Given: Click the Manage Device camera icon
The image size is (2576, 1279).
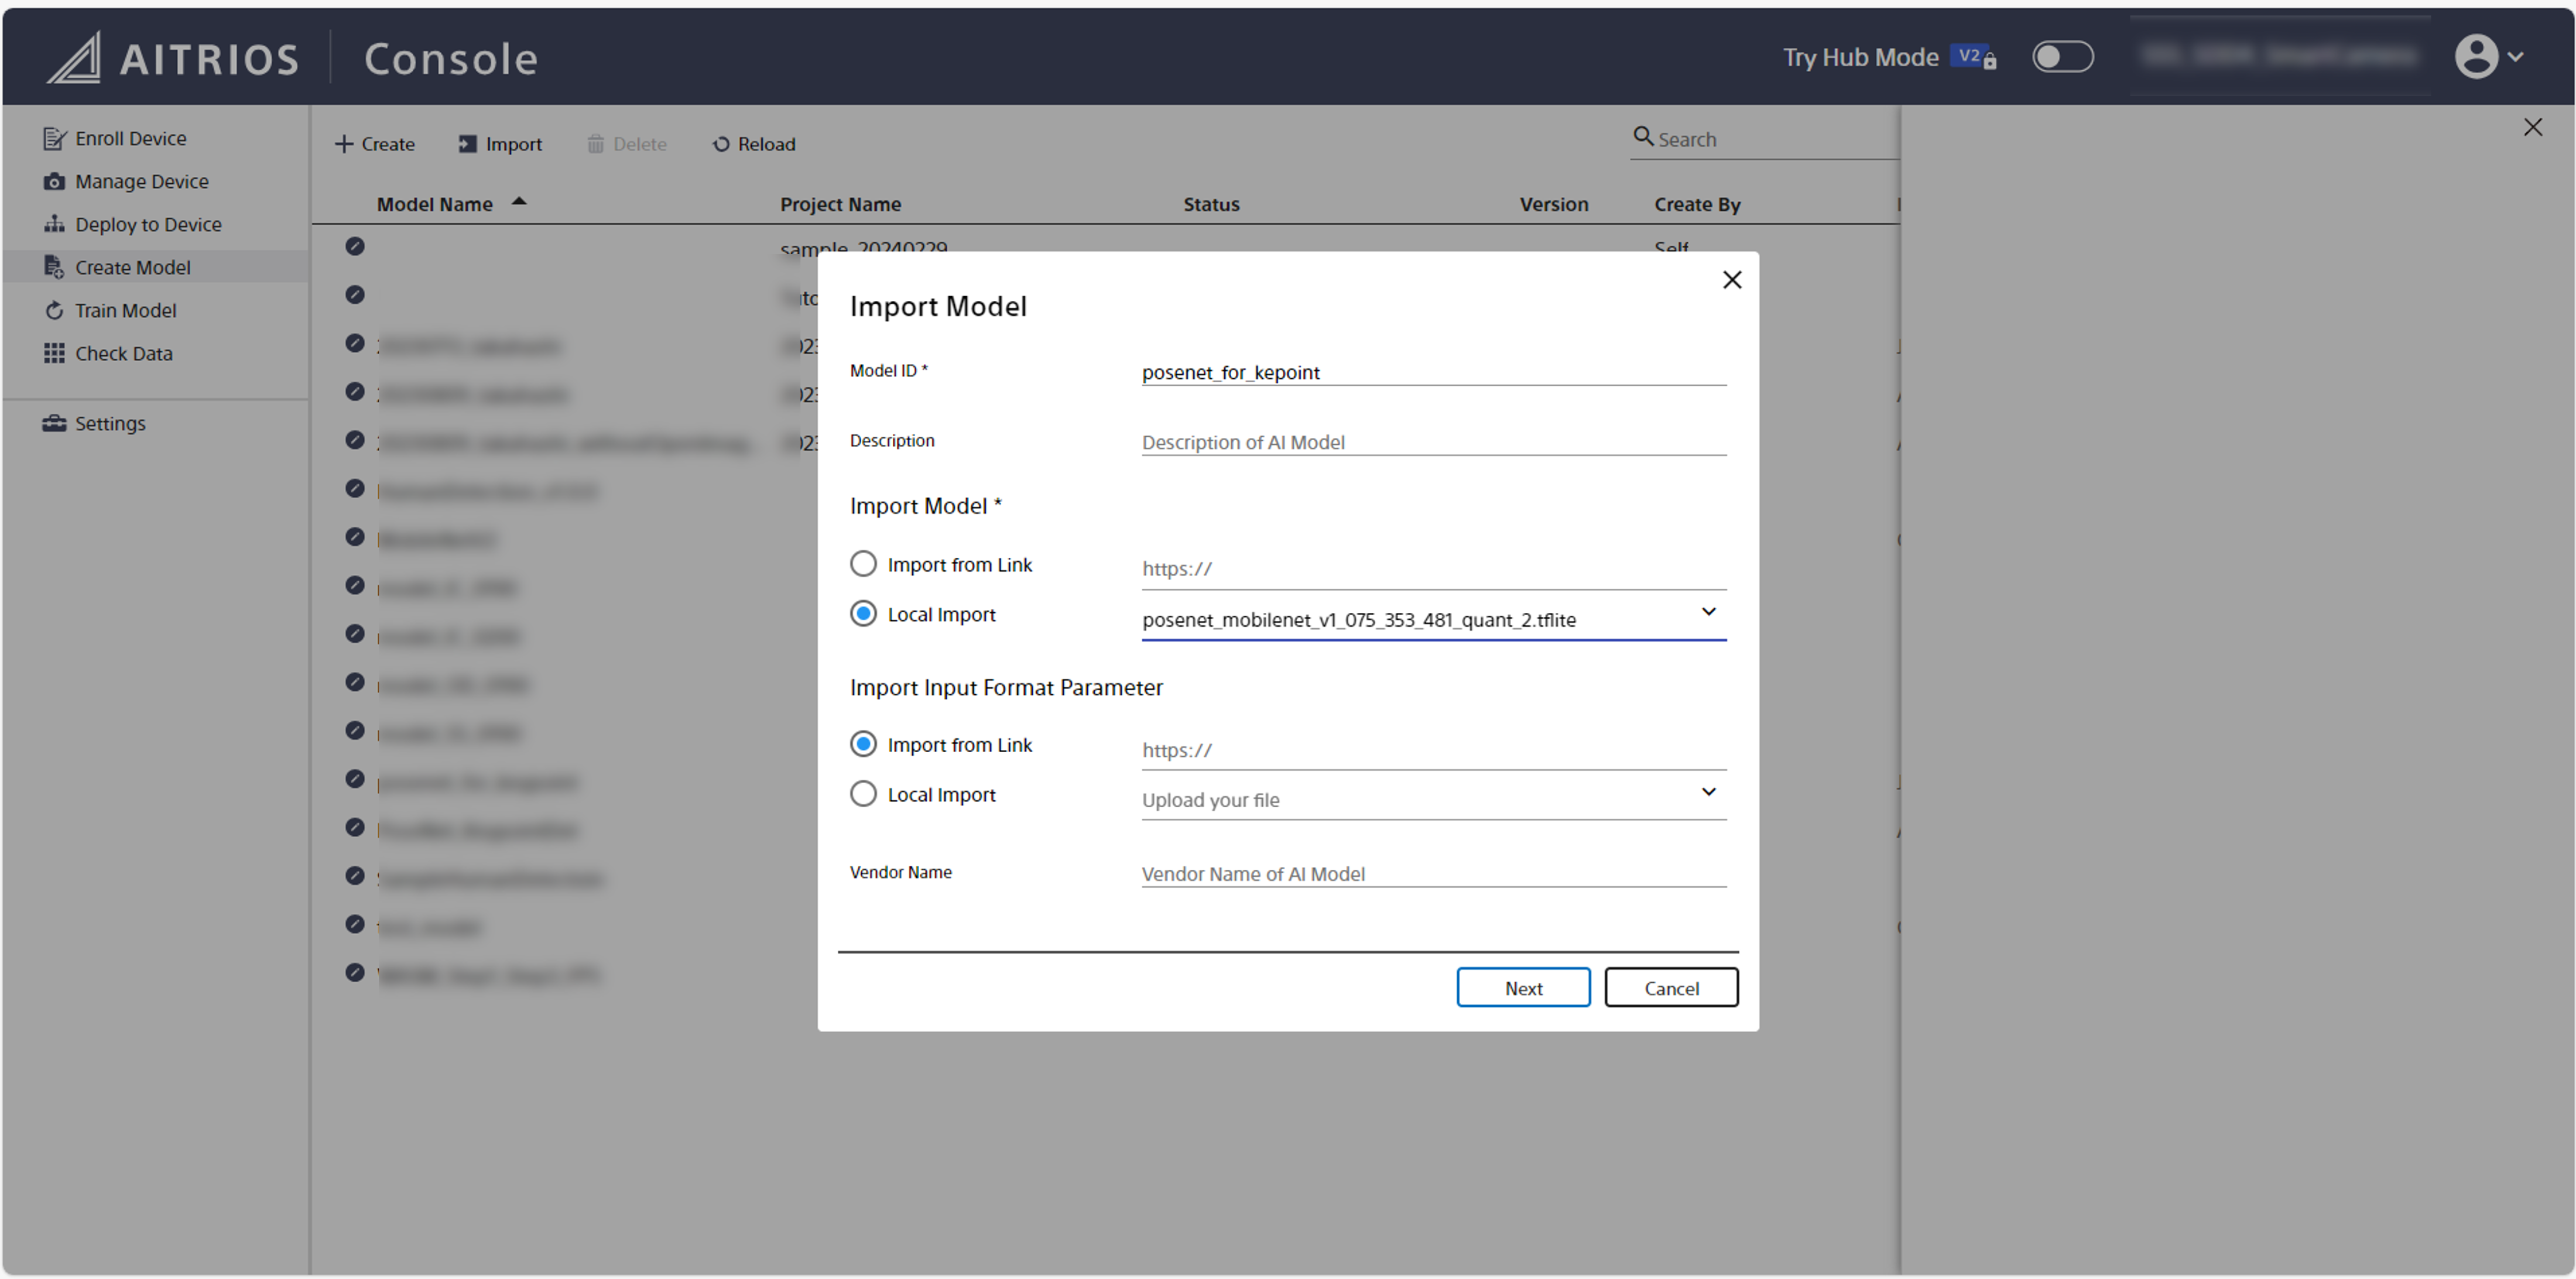Looking at the screenshot, I should [54, 181].
